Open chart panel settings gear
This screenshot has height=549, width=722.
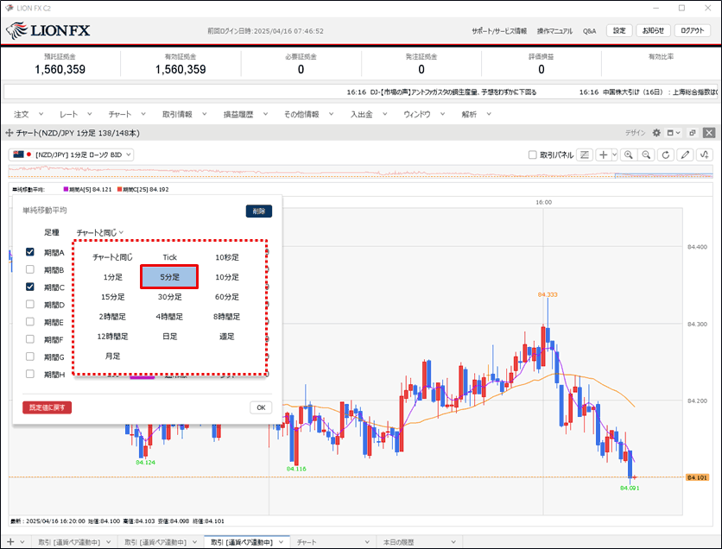point(656,133)
